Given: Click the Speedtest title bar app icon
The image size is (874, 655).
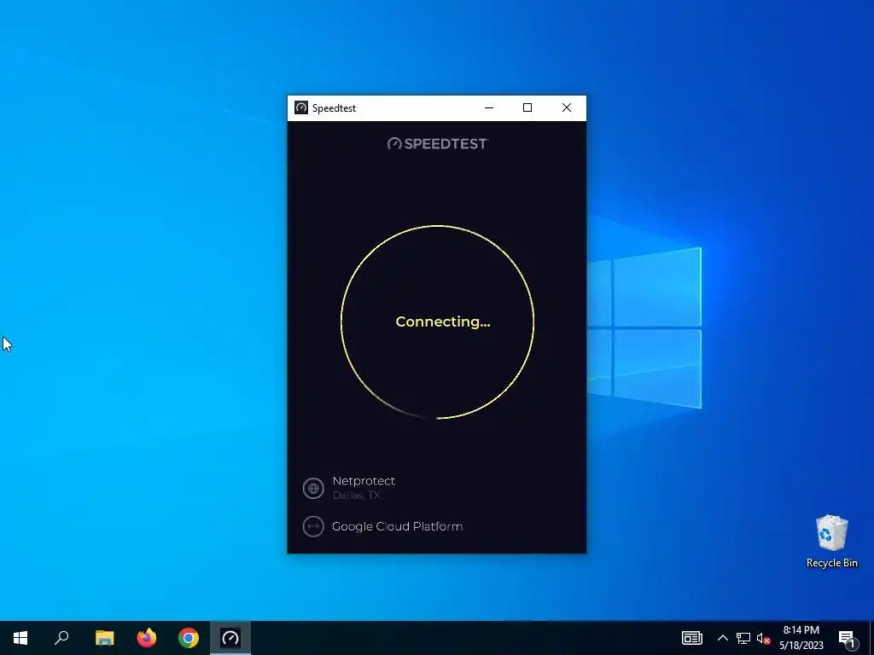Looking at the screenshot, I should (301, 107).
